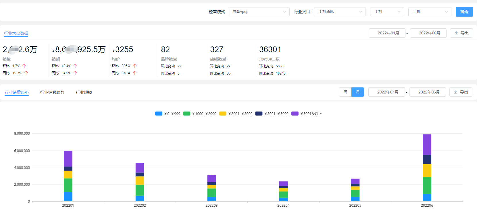Viewport: 477px width, 213px height.
Task: Switch to the 行业销额趋势 tab
Action: point(52,92)
